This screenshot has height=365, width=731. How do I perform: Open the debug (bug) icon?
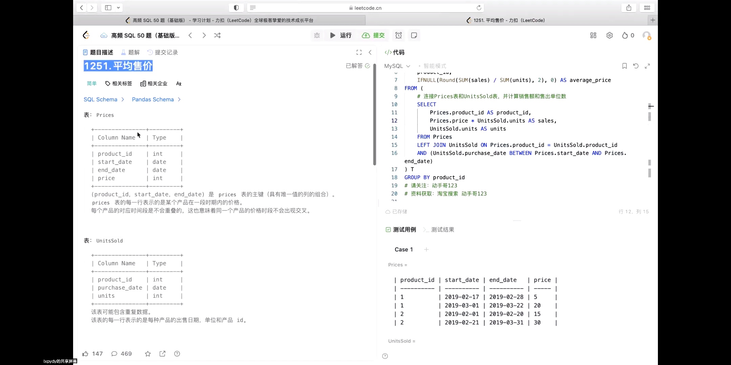point(317,35)
